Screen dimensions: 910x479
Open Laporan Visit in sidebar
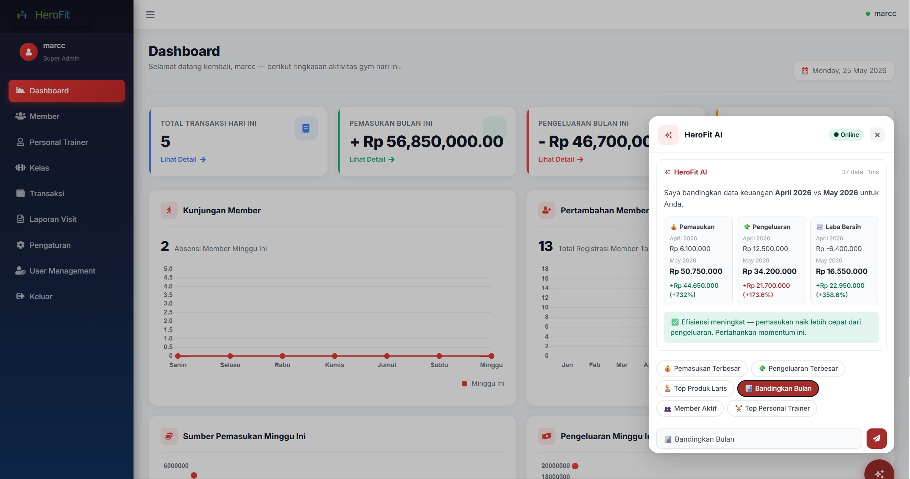[x=67, y=219]
